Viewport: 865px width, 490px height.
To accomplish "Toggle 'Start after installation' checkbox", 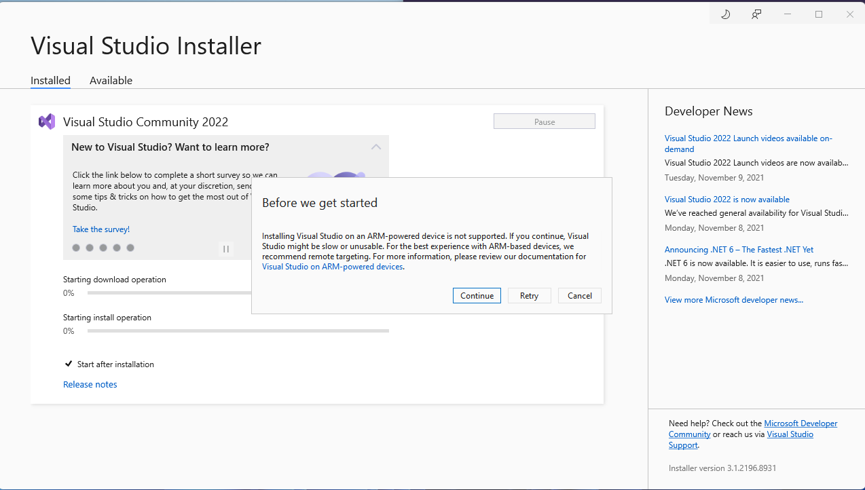I will pyautogui.click(x=69, y=364).
